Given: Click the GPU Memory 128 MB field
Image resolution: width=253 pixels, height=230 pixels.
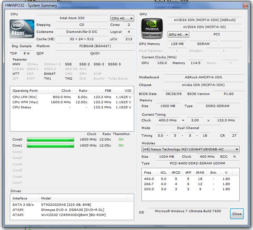Looking at the screenshot, I should pyautogui.click(x=177, y=44).
